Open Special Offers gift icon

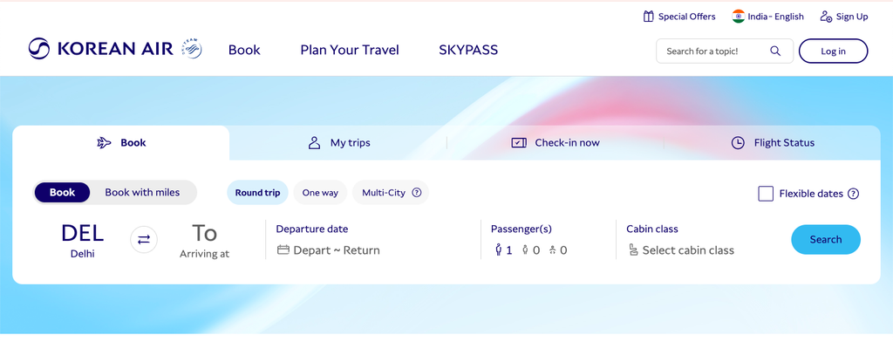coord(648,17)
